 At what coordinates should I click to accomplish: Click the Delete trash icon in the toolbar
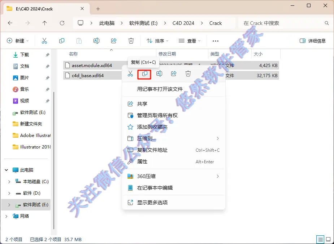pos(131,41)
